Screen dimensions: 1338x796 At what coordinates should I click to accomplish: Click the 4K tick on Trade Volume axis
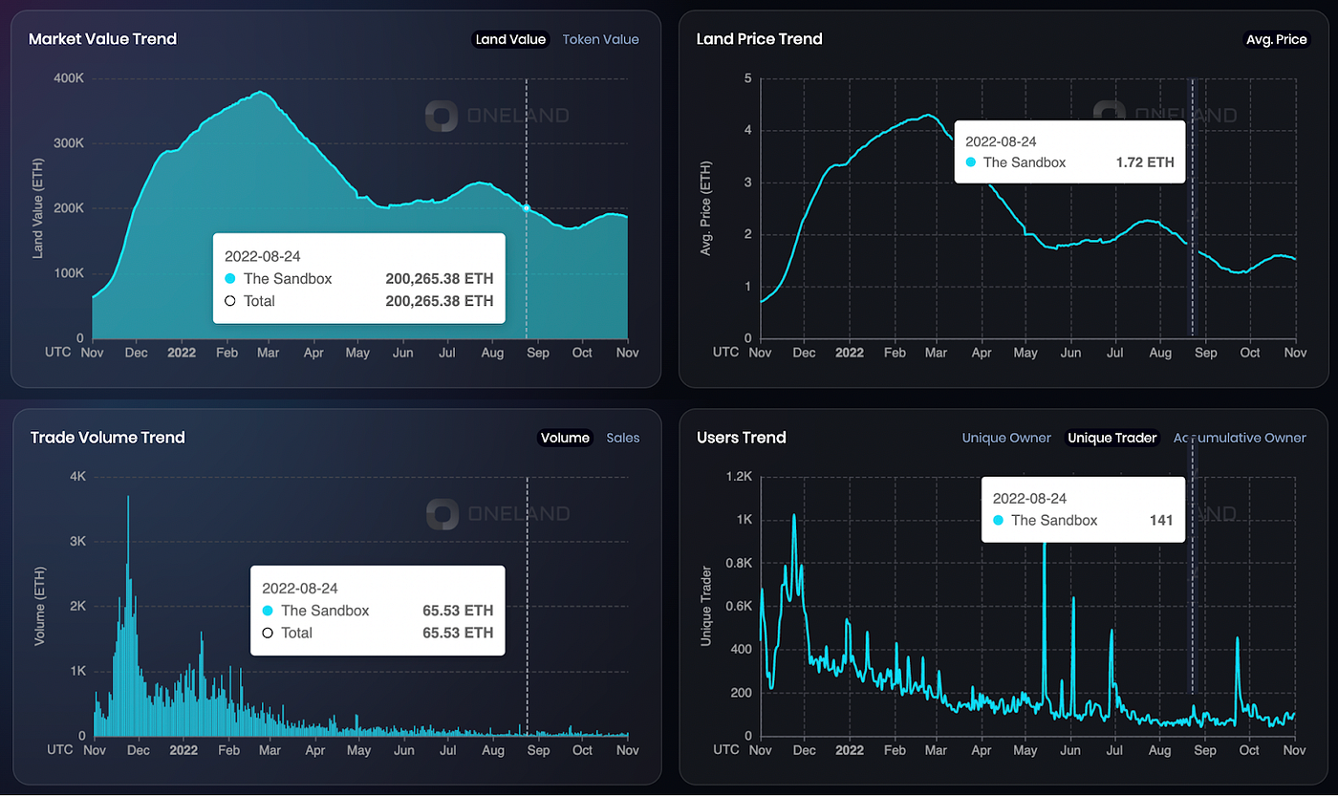pos(78,477)
